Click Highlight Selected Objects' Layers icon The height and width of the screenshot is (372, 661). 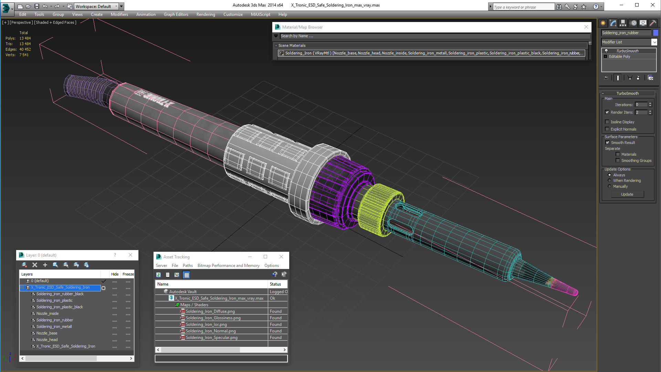pyautogui.click(x=66, y=265)
